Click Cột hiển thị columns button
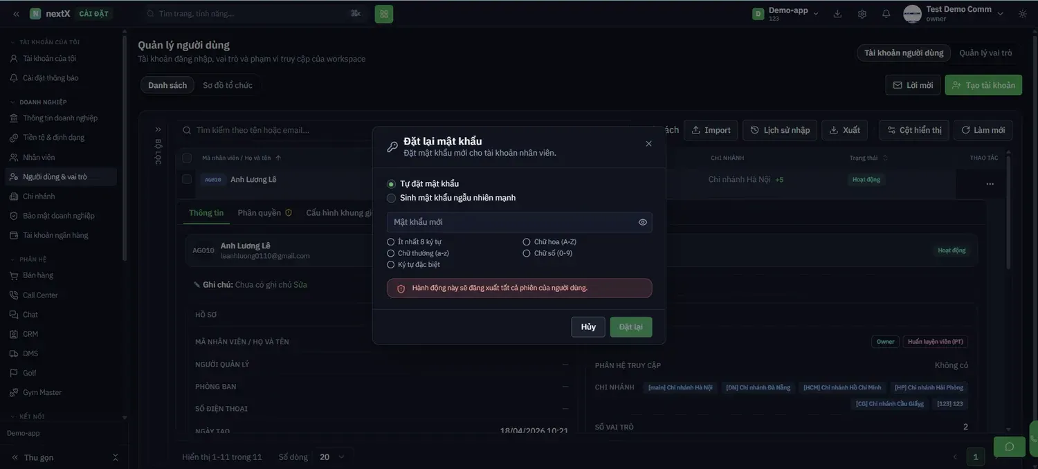Screen dimensions: 1038x469 (914, 130)
